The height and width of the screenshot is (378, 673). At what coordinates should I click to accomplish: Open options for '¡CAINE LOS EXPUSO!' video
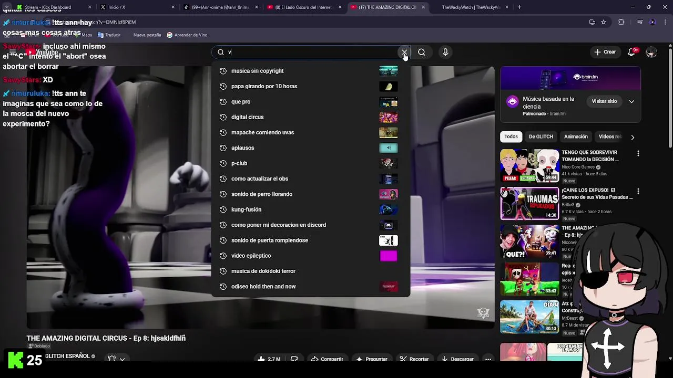pos(638,191)
